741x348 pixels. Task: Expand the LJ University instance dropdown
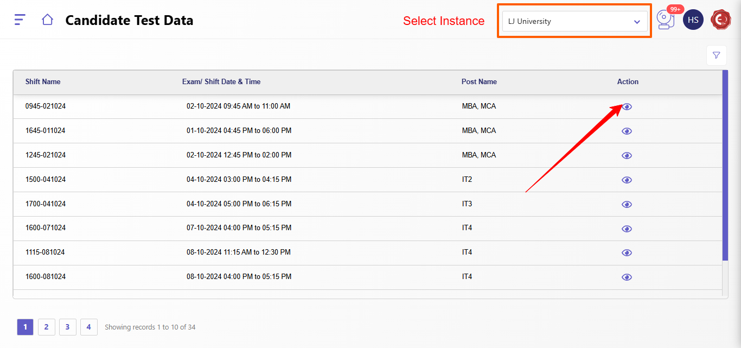click(574, 22)
